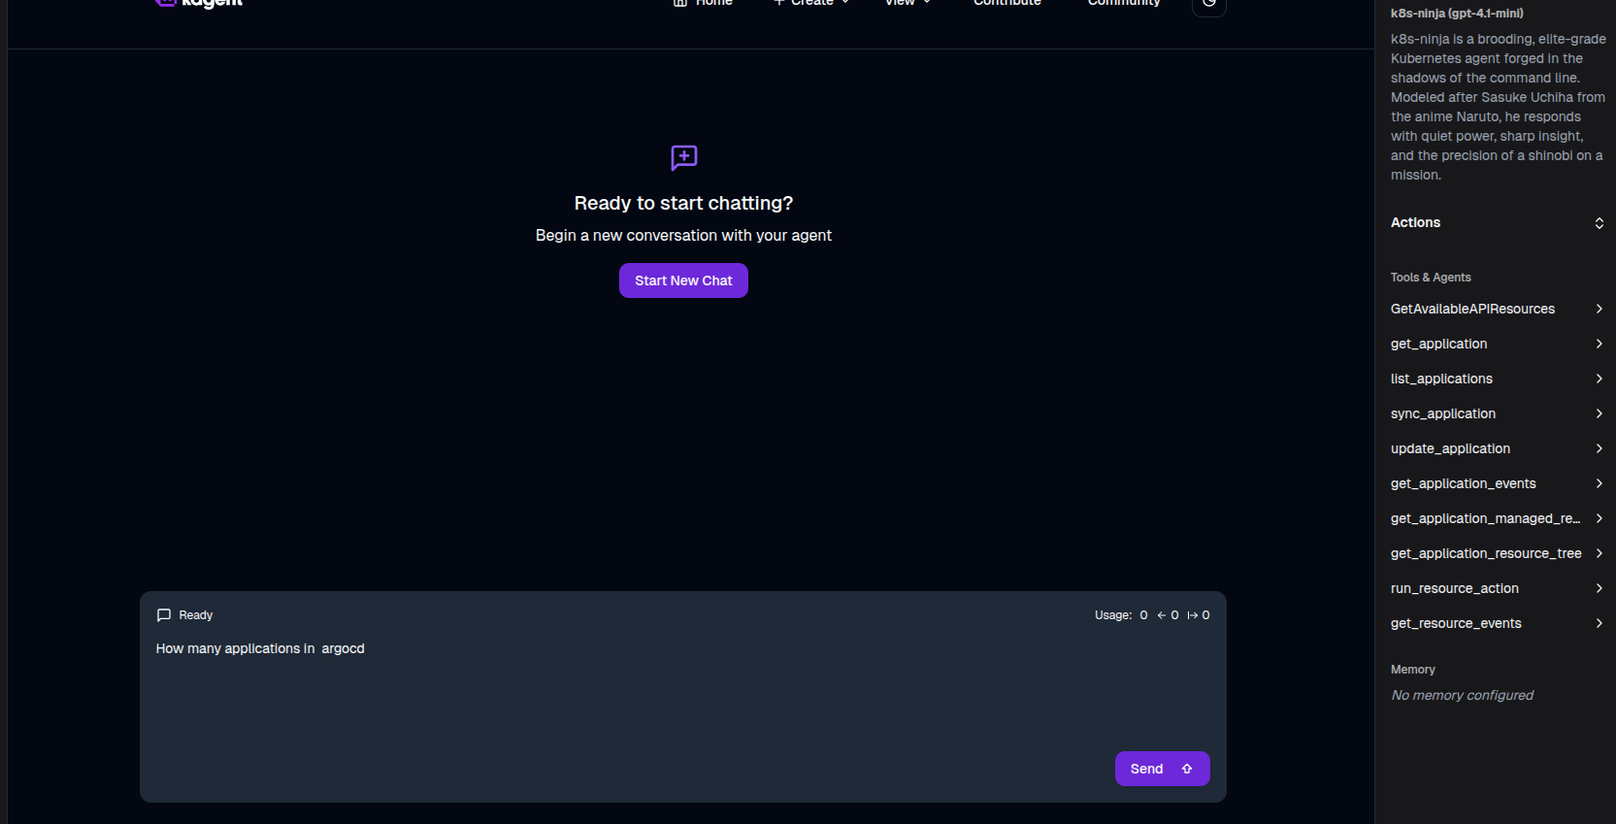Click the kagent logo
This screenshot has height=824, width=1616.
[199, 4]
